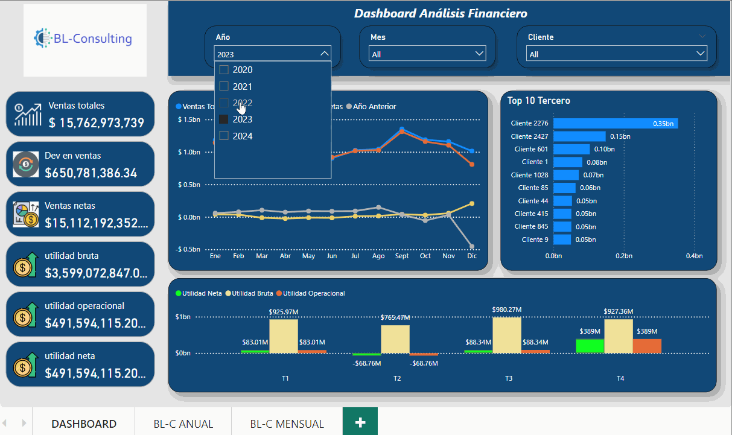Open the Mes filter dropdown
732x435 pixels.
point(428,54)
